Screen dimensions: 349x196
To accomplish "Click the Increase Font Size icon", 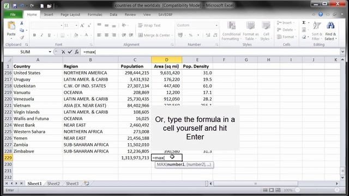I will click(82, 26).
